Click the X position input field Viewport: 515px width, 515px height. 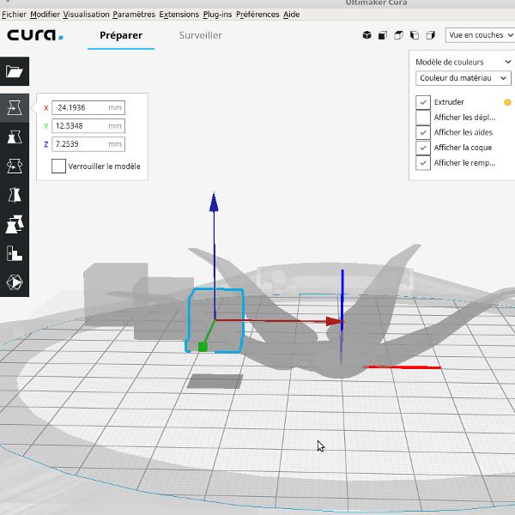88,108
